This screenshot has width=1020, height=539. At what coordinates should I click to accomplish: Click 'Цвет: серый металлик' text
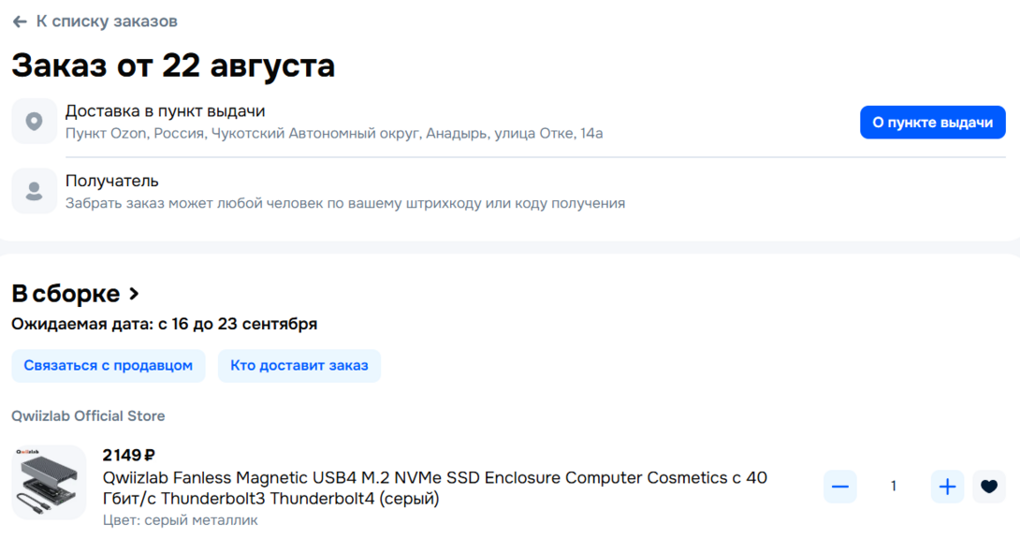click(181, 520)
